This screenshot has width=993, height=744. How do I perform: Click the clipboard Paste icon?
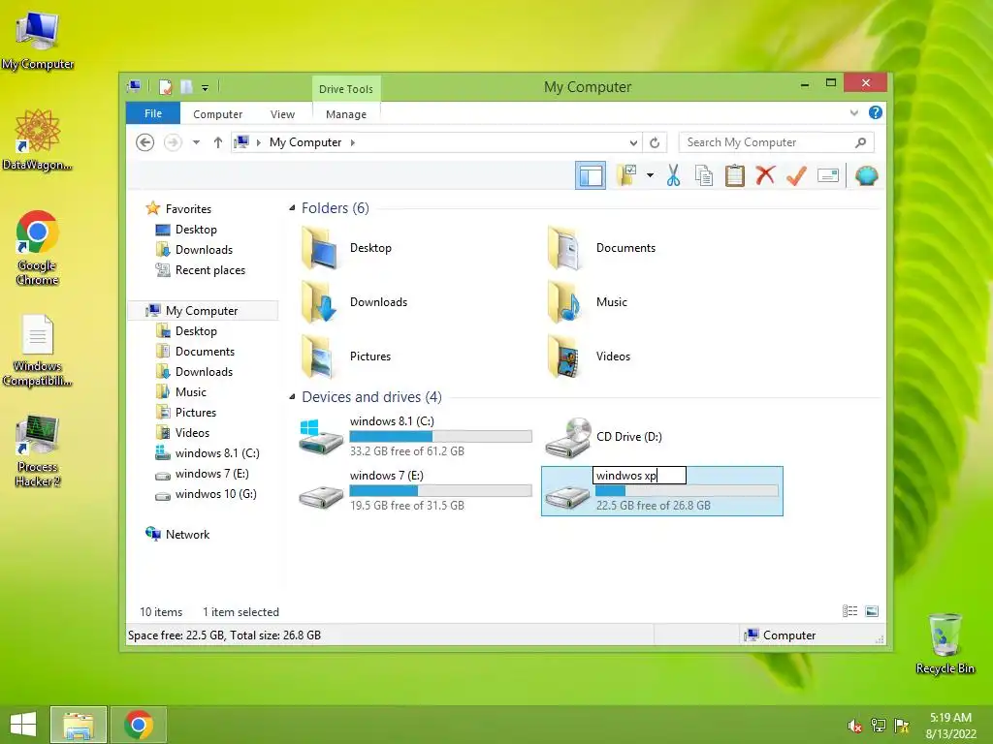735,175
